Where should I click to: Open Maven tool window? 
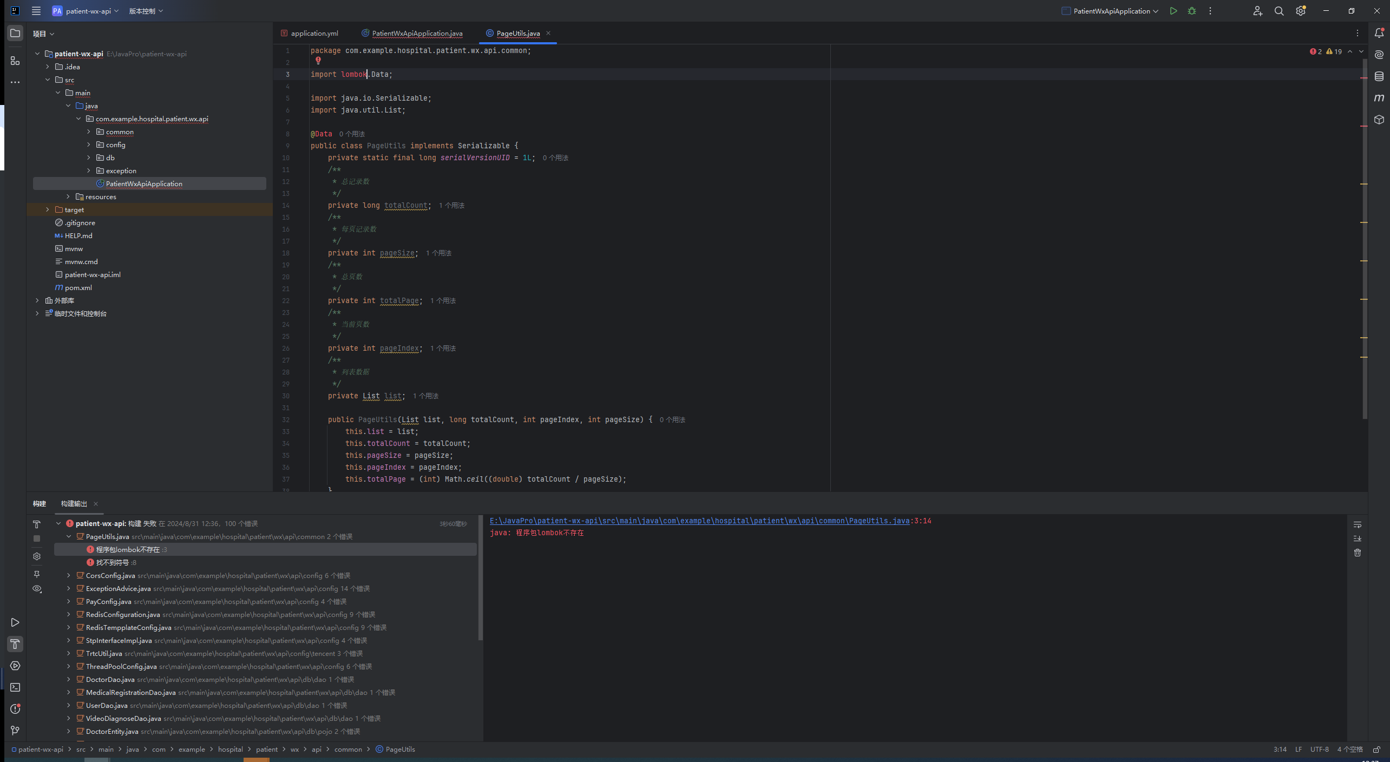pyautogui.click(x=1379, y=98)
